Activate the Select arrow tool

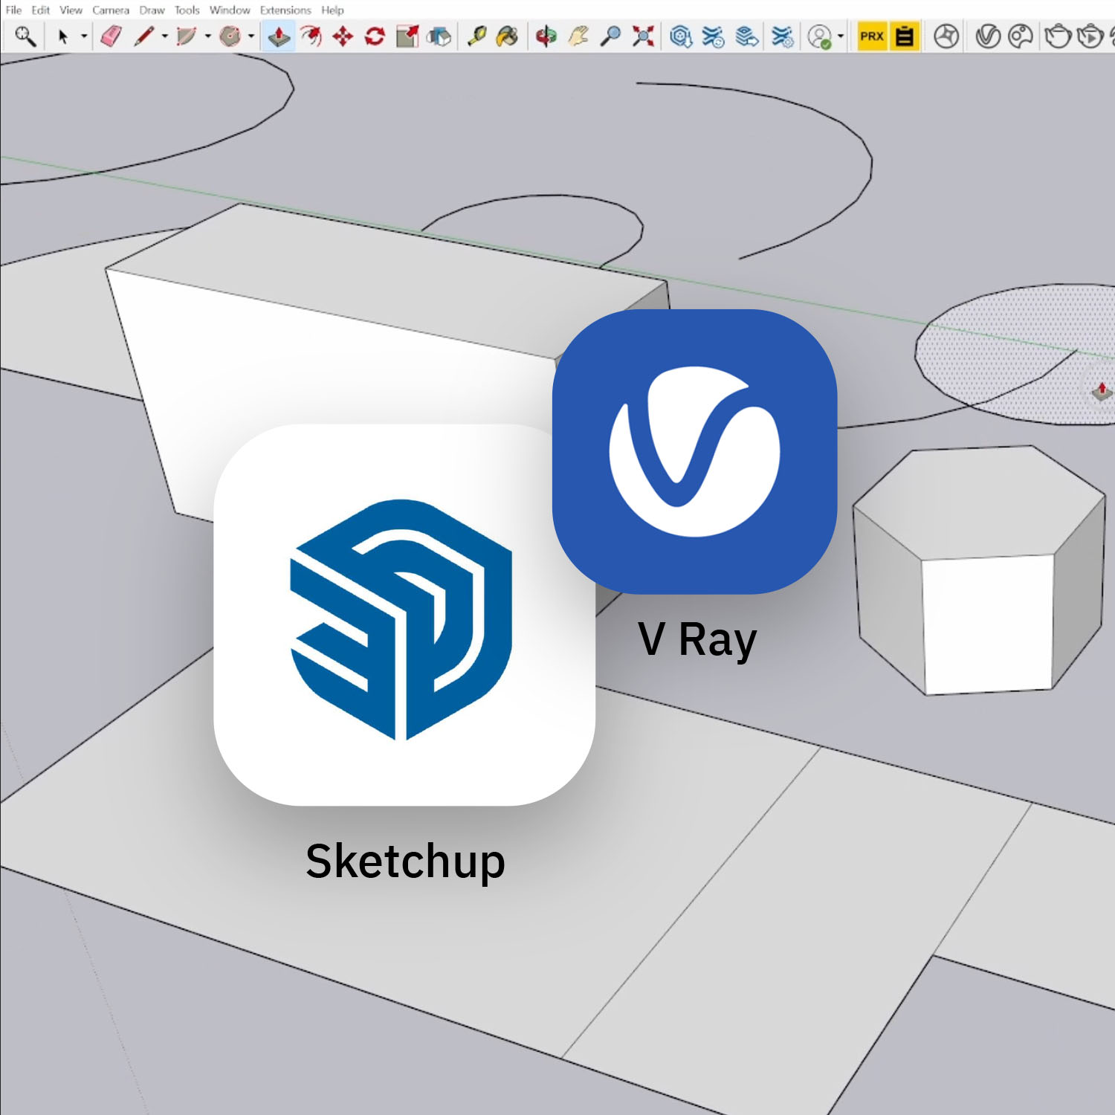pyautogui.click(x=63, y=36)
